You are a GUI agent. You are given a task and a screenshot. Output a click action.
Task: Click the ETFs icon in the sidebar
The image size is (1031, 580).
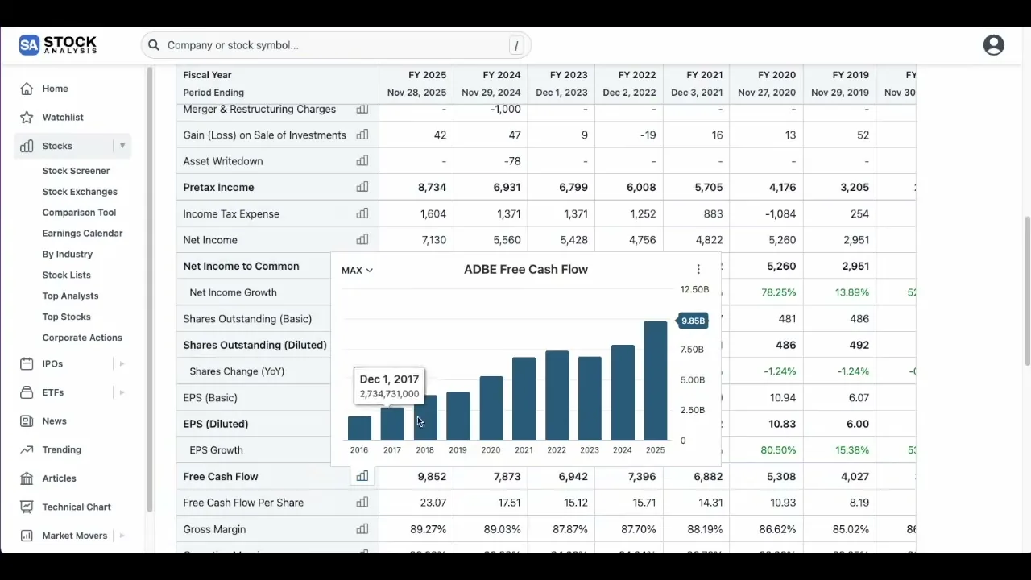(x=27, y=392)
